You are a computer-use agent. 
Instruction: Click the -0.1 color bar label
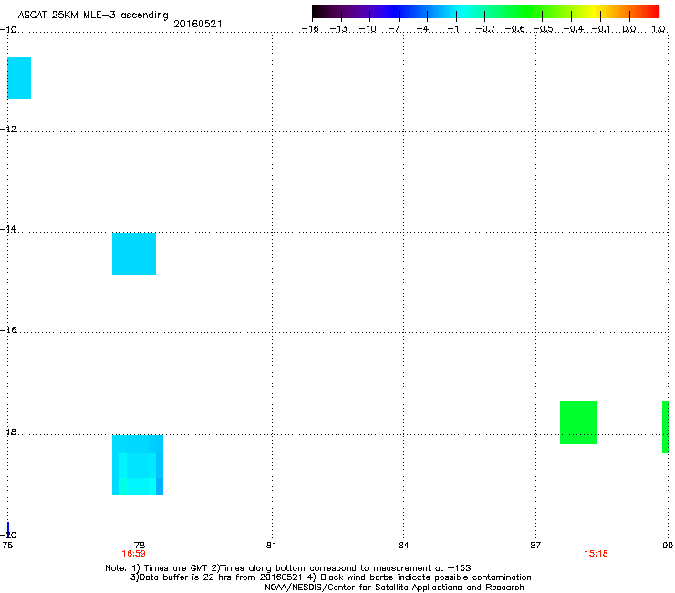point(601,29)
